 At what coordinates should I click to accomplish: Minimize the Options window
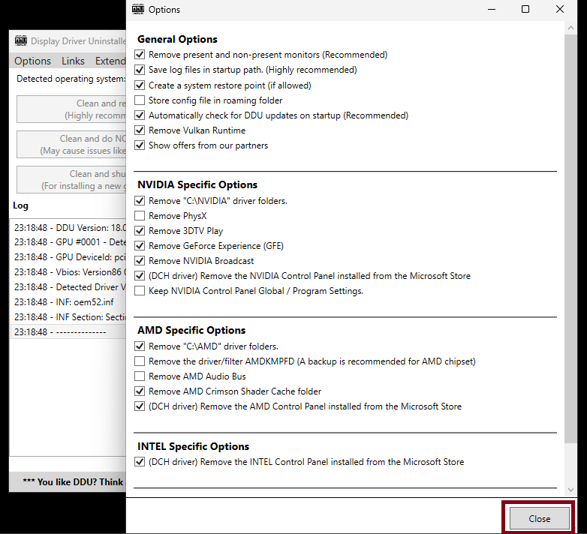[x=492, y=9]
